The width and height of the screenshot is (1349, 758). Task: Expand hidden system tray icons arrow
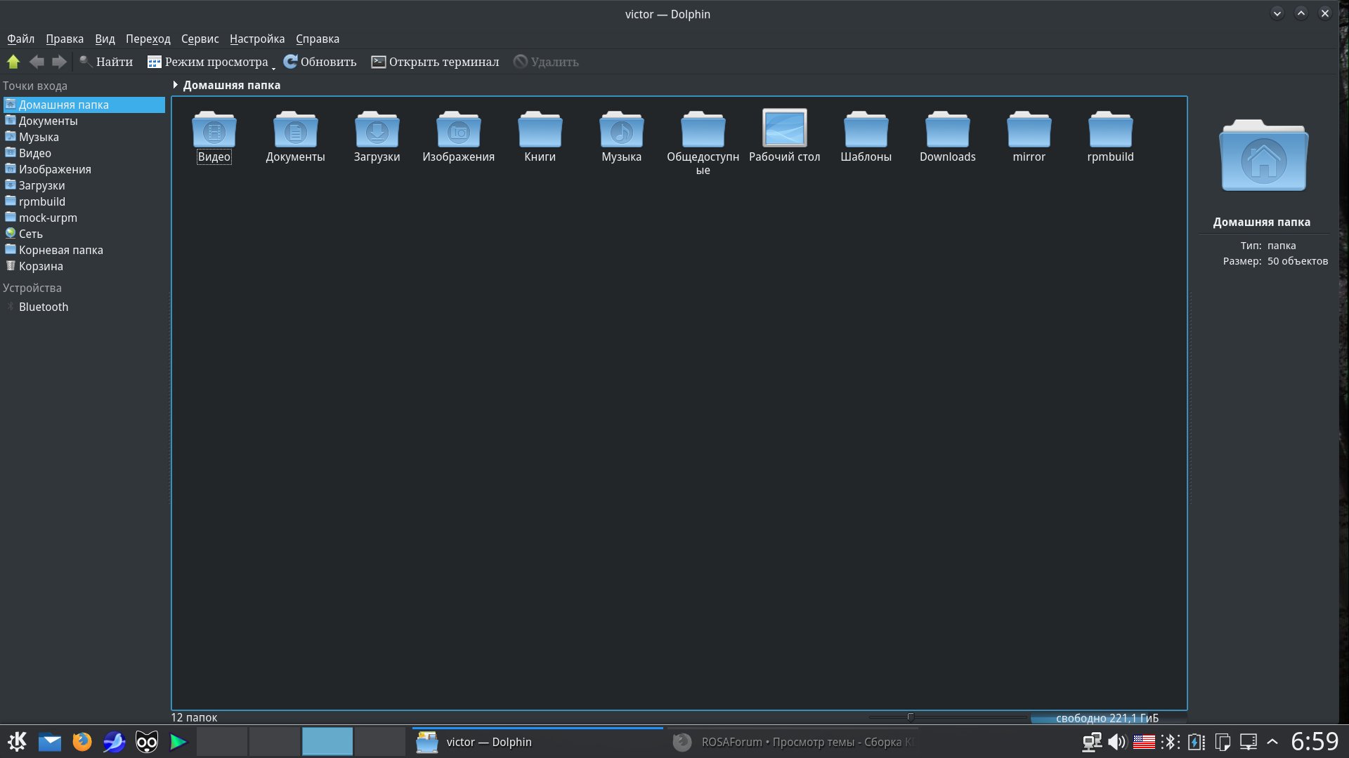[1272, 742]
